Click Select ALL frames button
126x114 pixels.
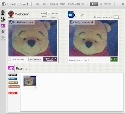[x=13, y=83]
